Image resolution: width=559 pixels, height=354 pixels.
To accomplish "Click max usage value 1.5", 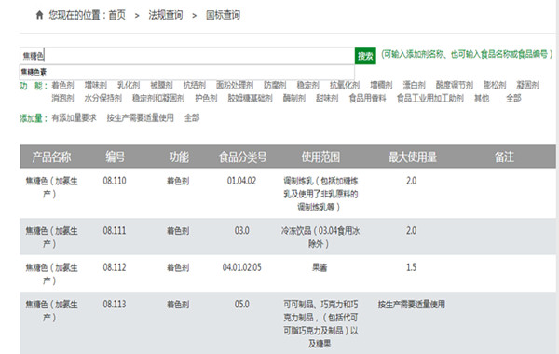I will (411, 267).
